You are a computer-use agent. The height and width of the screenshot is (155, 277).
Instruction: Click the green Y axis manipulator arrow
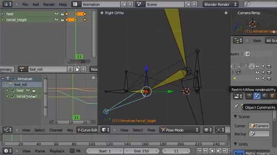coord(170,91)
